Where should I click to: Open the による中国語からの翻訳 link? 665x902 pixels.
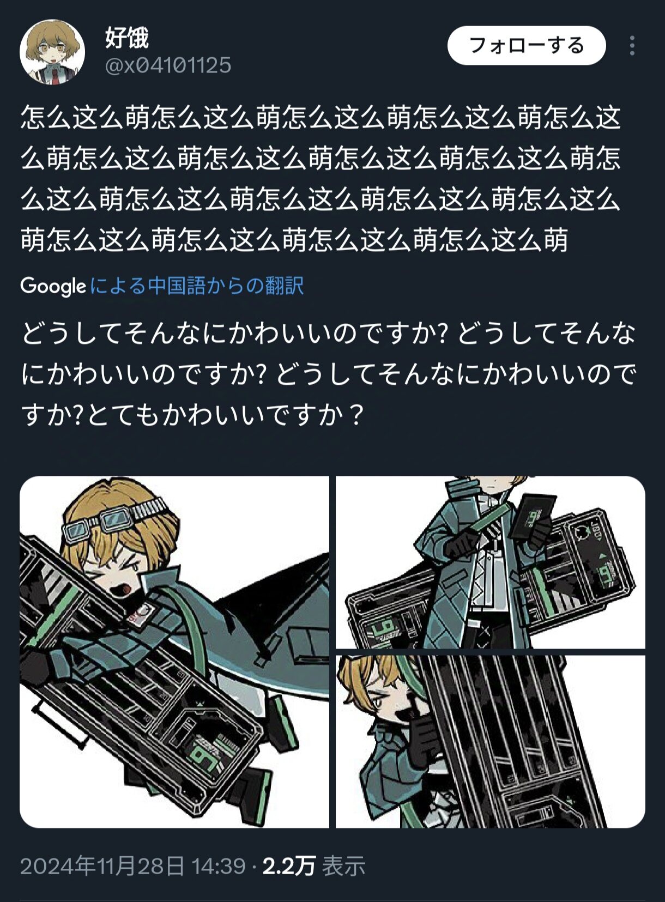pyautogui.click(x=197, y=286)
